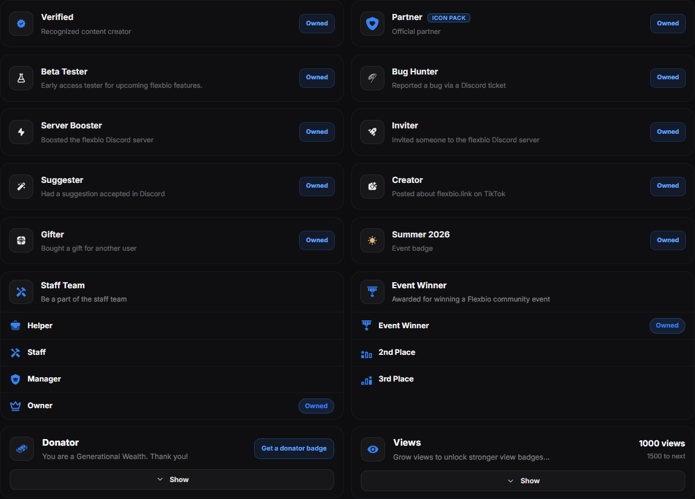The height and width of the screenshot is (499, 695).
Task: Click the Server Booster lightning icon
Action: pyautogui.click(x=21, y=132)
